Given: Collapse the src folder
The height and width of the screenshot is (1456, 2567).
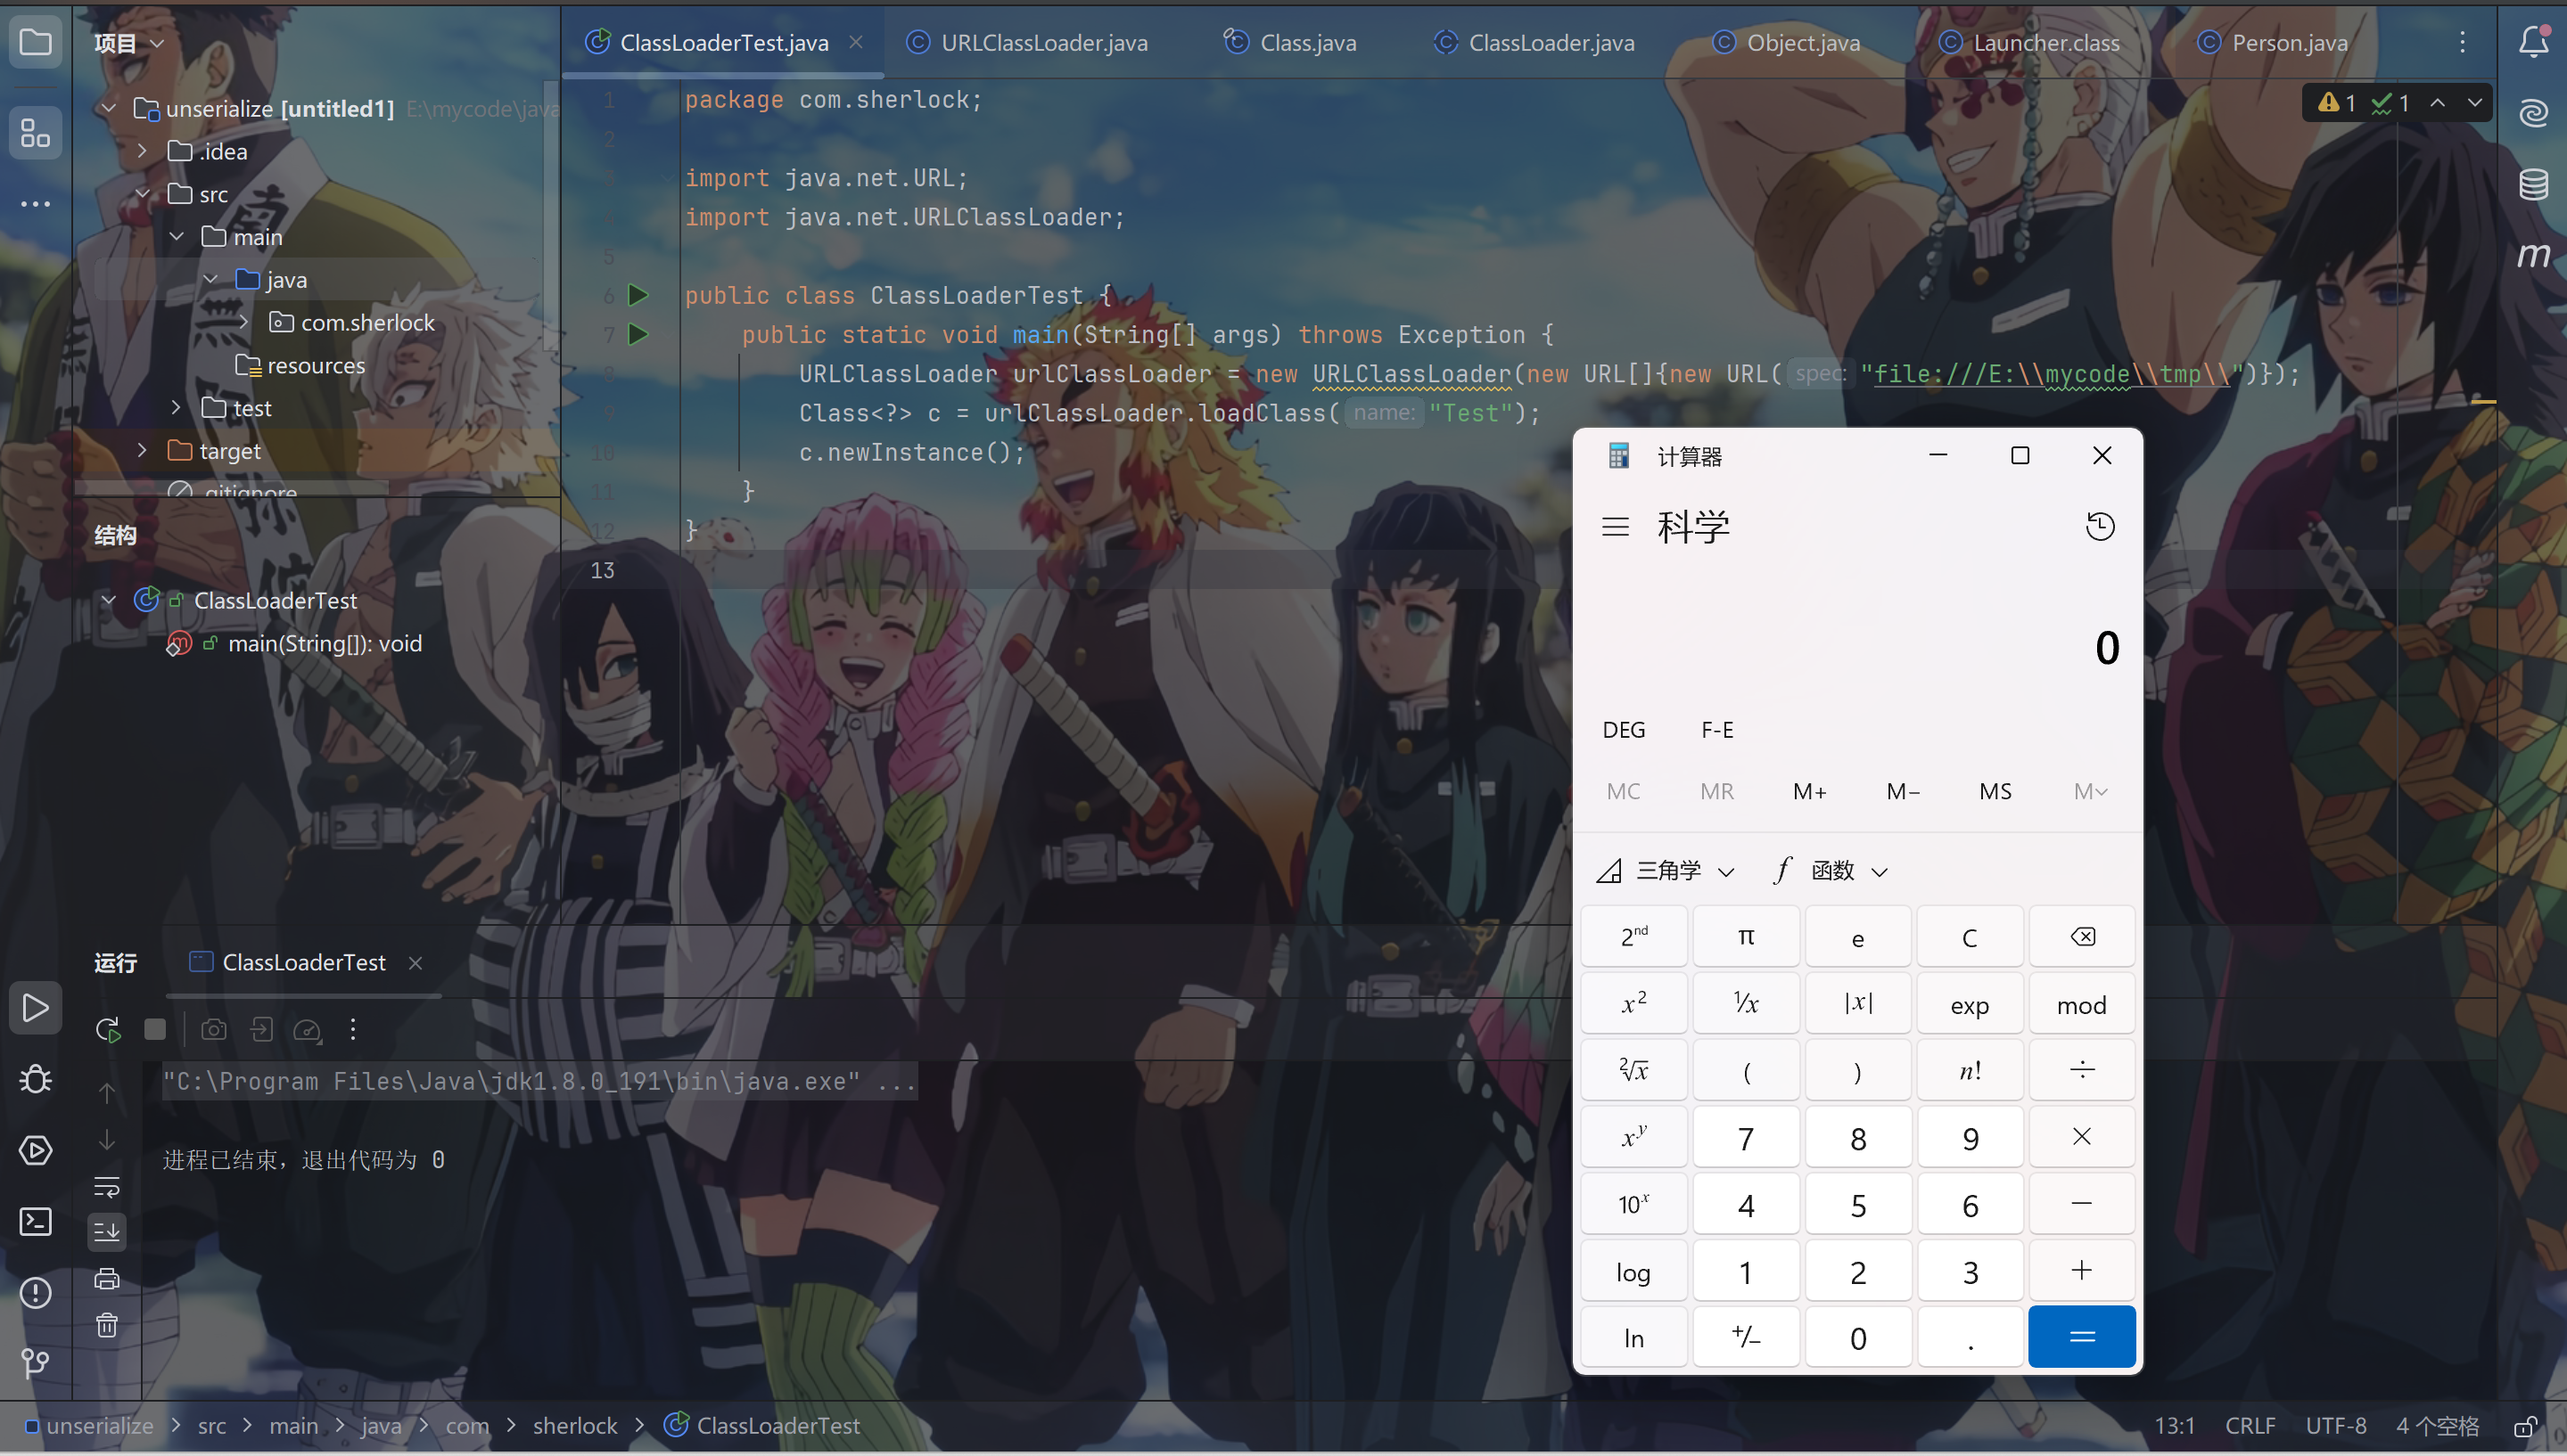Looking at the screenshot, I should coord(142,193).
